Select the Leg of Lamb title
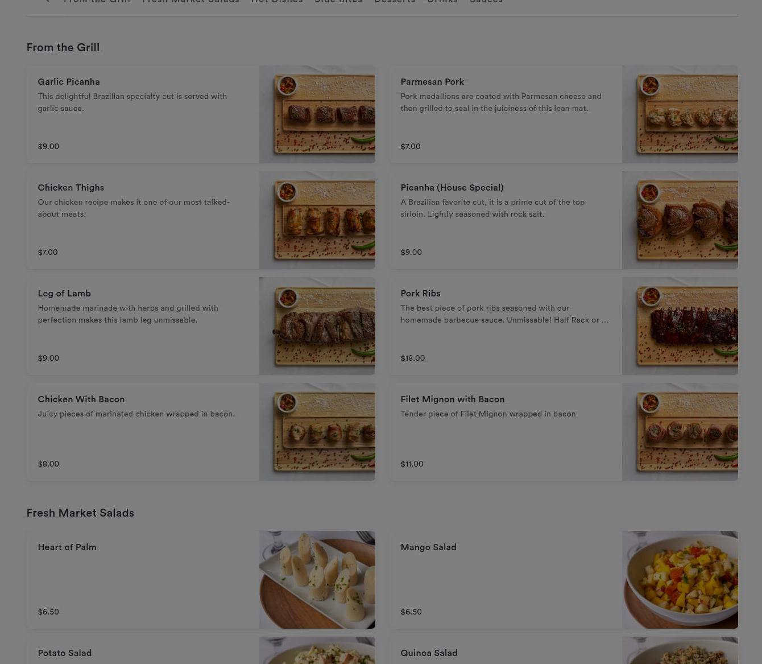The width and height of the screenshot is (762, 664). (x=64, y=294)
